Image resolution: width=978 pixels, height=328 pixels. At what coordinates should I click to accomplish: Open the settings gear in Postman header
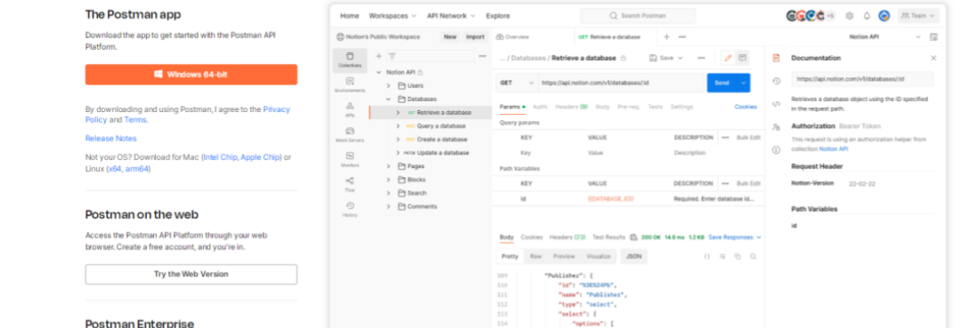pos(850,16)
